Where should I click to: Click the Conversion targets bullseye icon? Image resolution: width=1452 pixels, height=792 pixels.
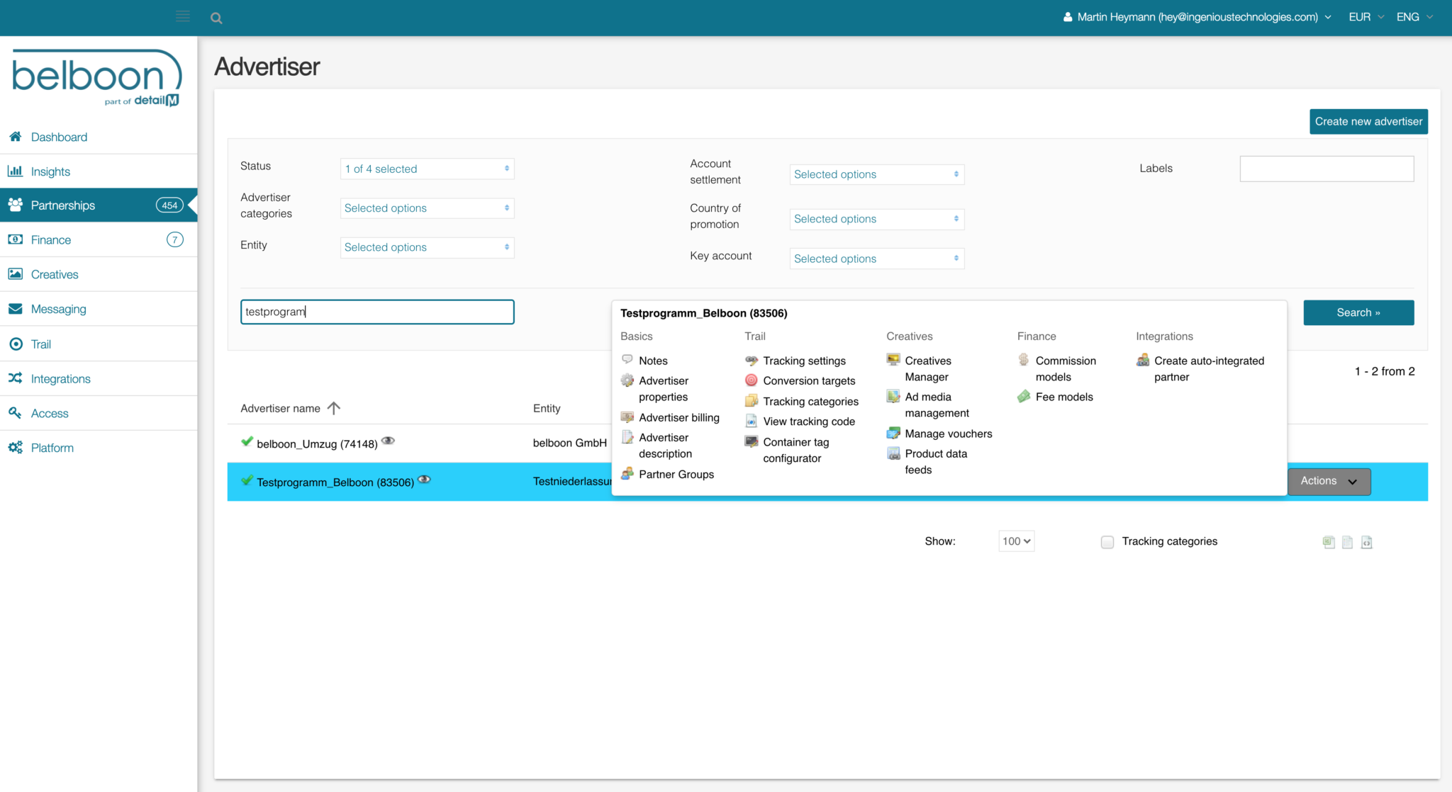752,380
